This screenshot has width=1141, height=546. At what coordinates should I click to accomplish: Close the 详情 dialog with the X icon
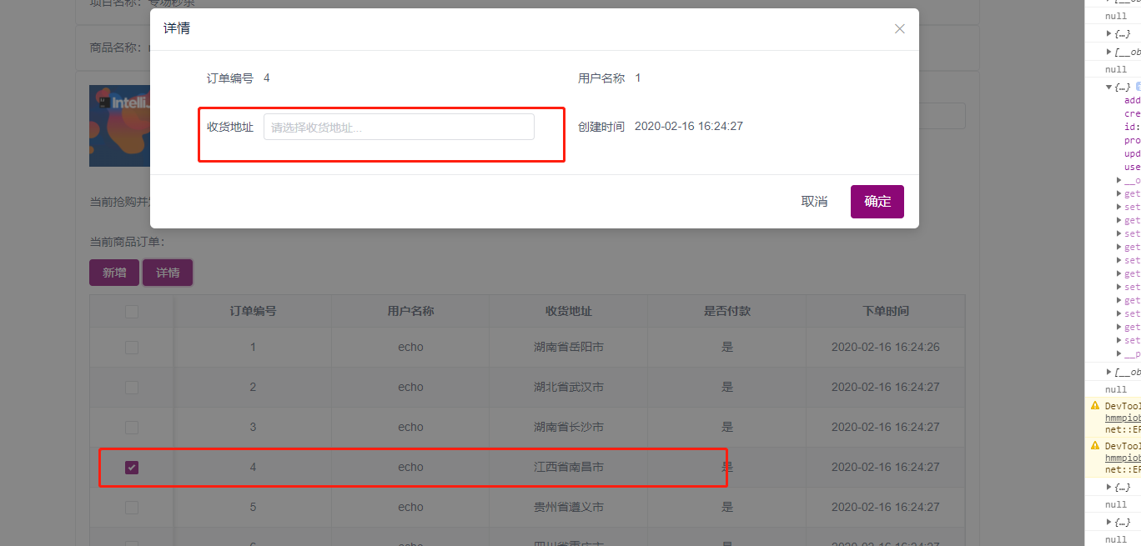point(899,28)
